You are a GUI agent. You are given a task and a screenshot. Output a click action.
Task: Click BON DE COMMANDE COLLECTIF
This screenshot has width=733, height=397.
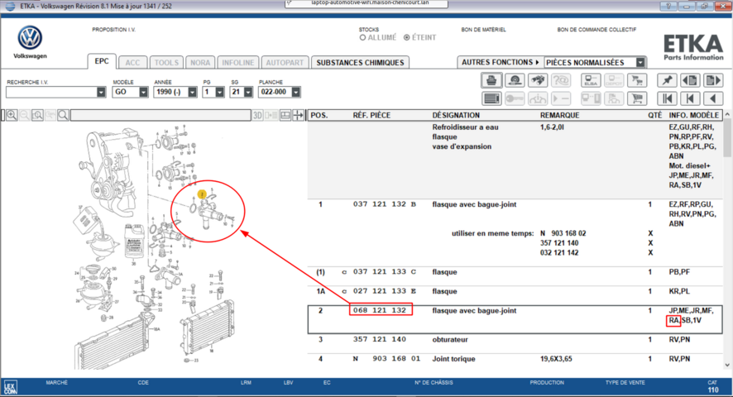point(596,30)
